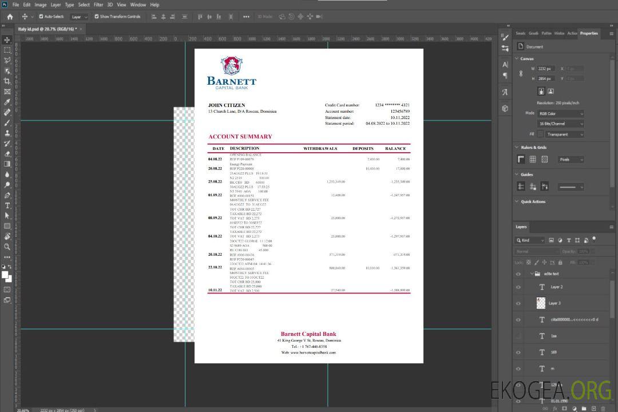Toggle the layer filter on/off switch

[x=594, y=239]
